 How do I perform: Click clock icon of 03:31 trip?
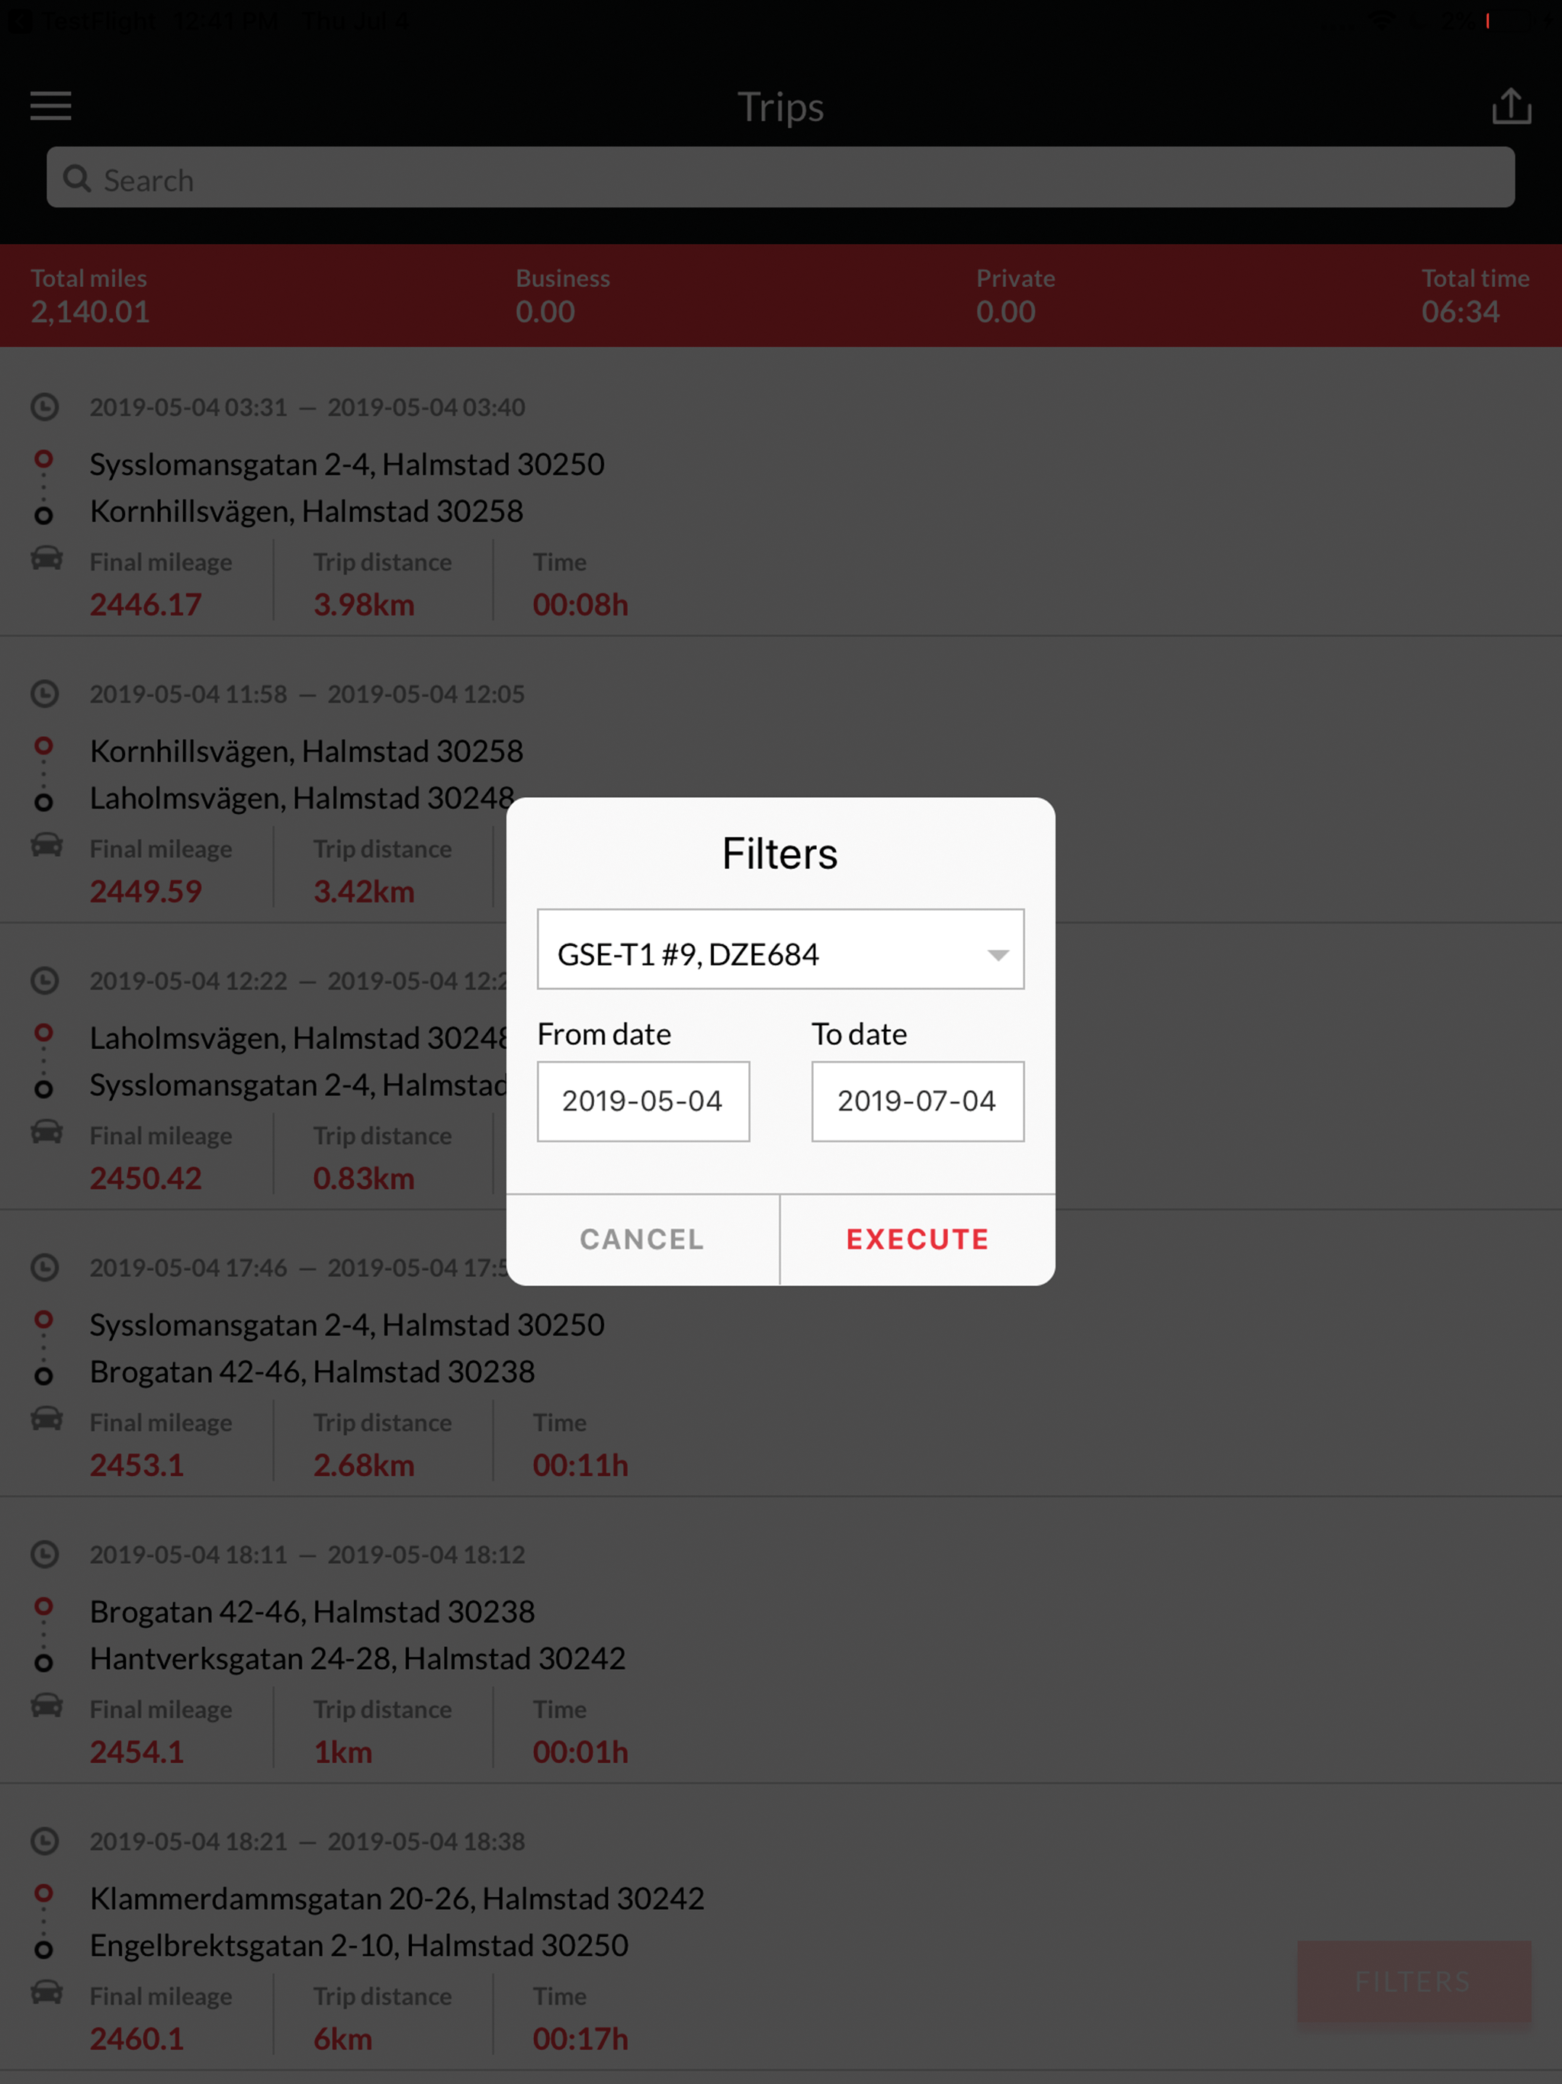pos(44,407)
